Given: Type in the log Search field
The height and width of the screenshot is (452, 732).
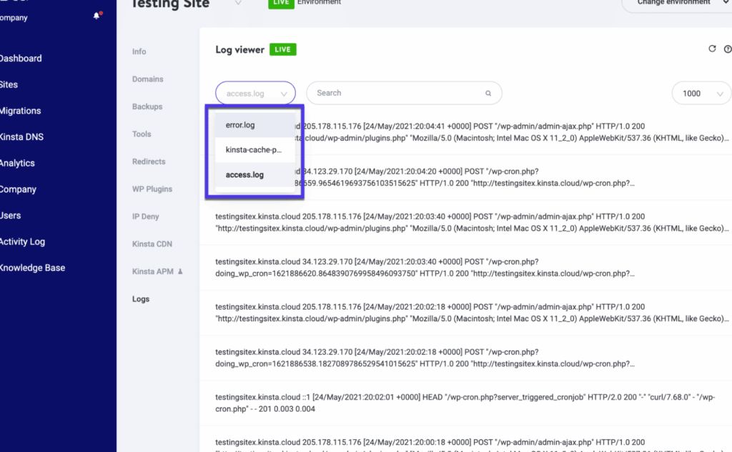Looking at the screenshot, I should pyautogui.click(x=397, y=93).
